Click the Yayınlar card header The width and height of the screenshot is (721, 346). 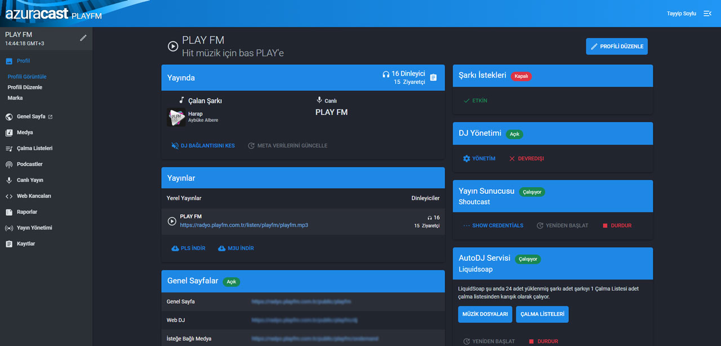(x=303, y=178)
